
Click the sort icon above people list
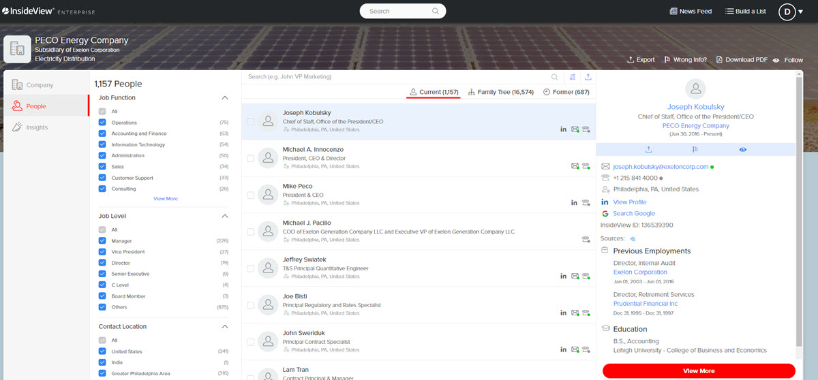(x=573, y=77)
